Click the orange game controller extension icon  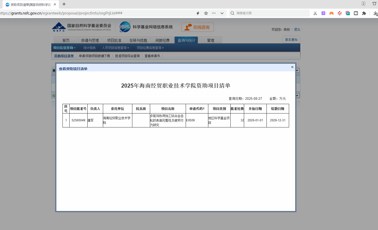click(332, 13)
